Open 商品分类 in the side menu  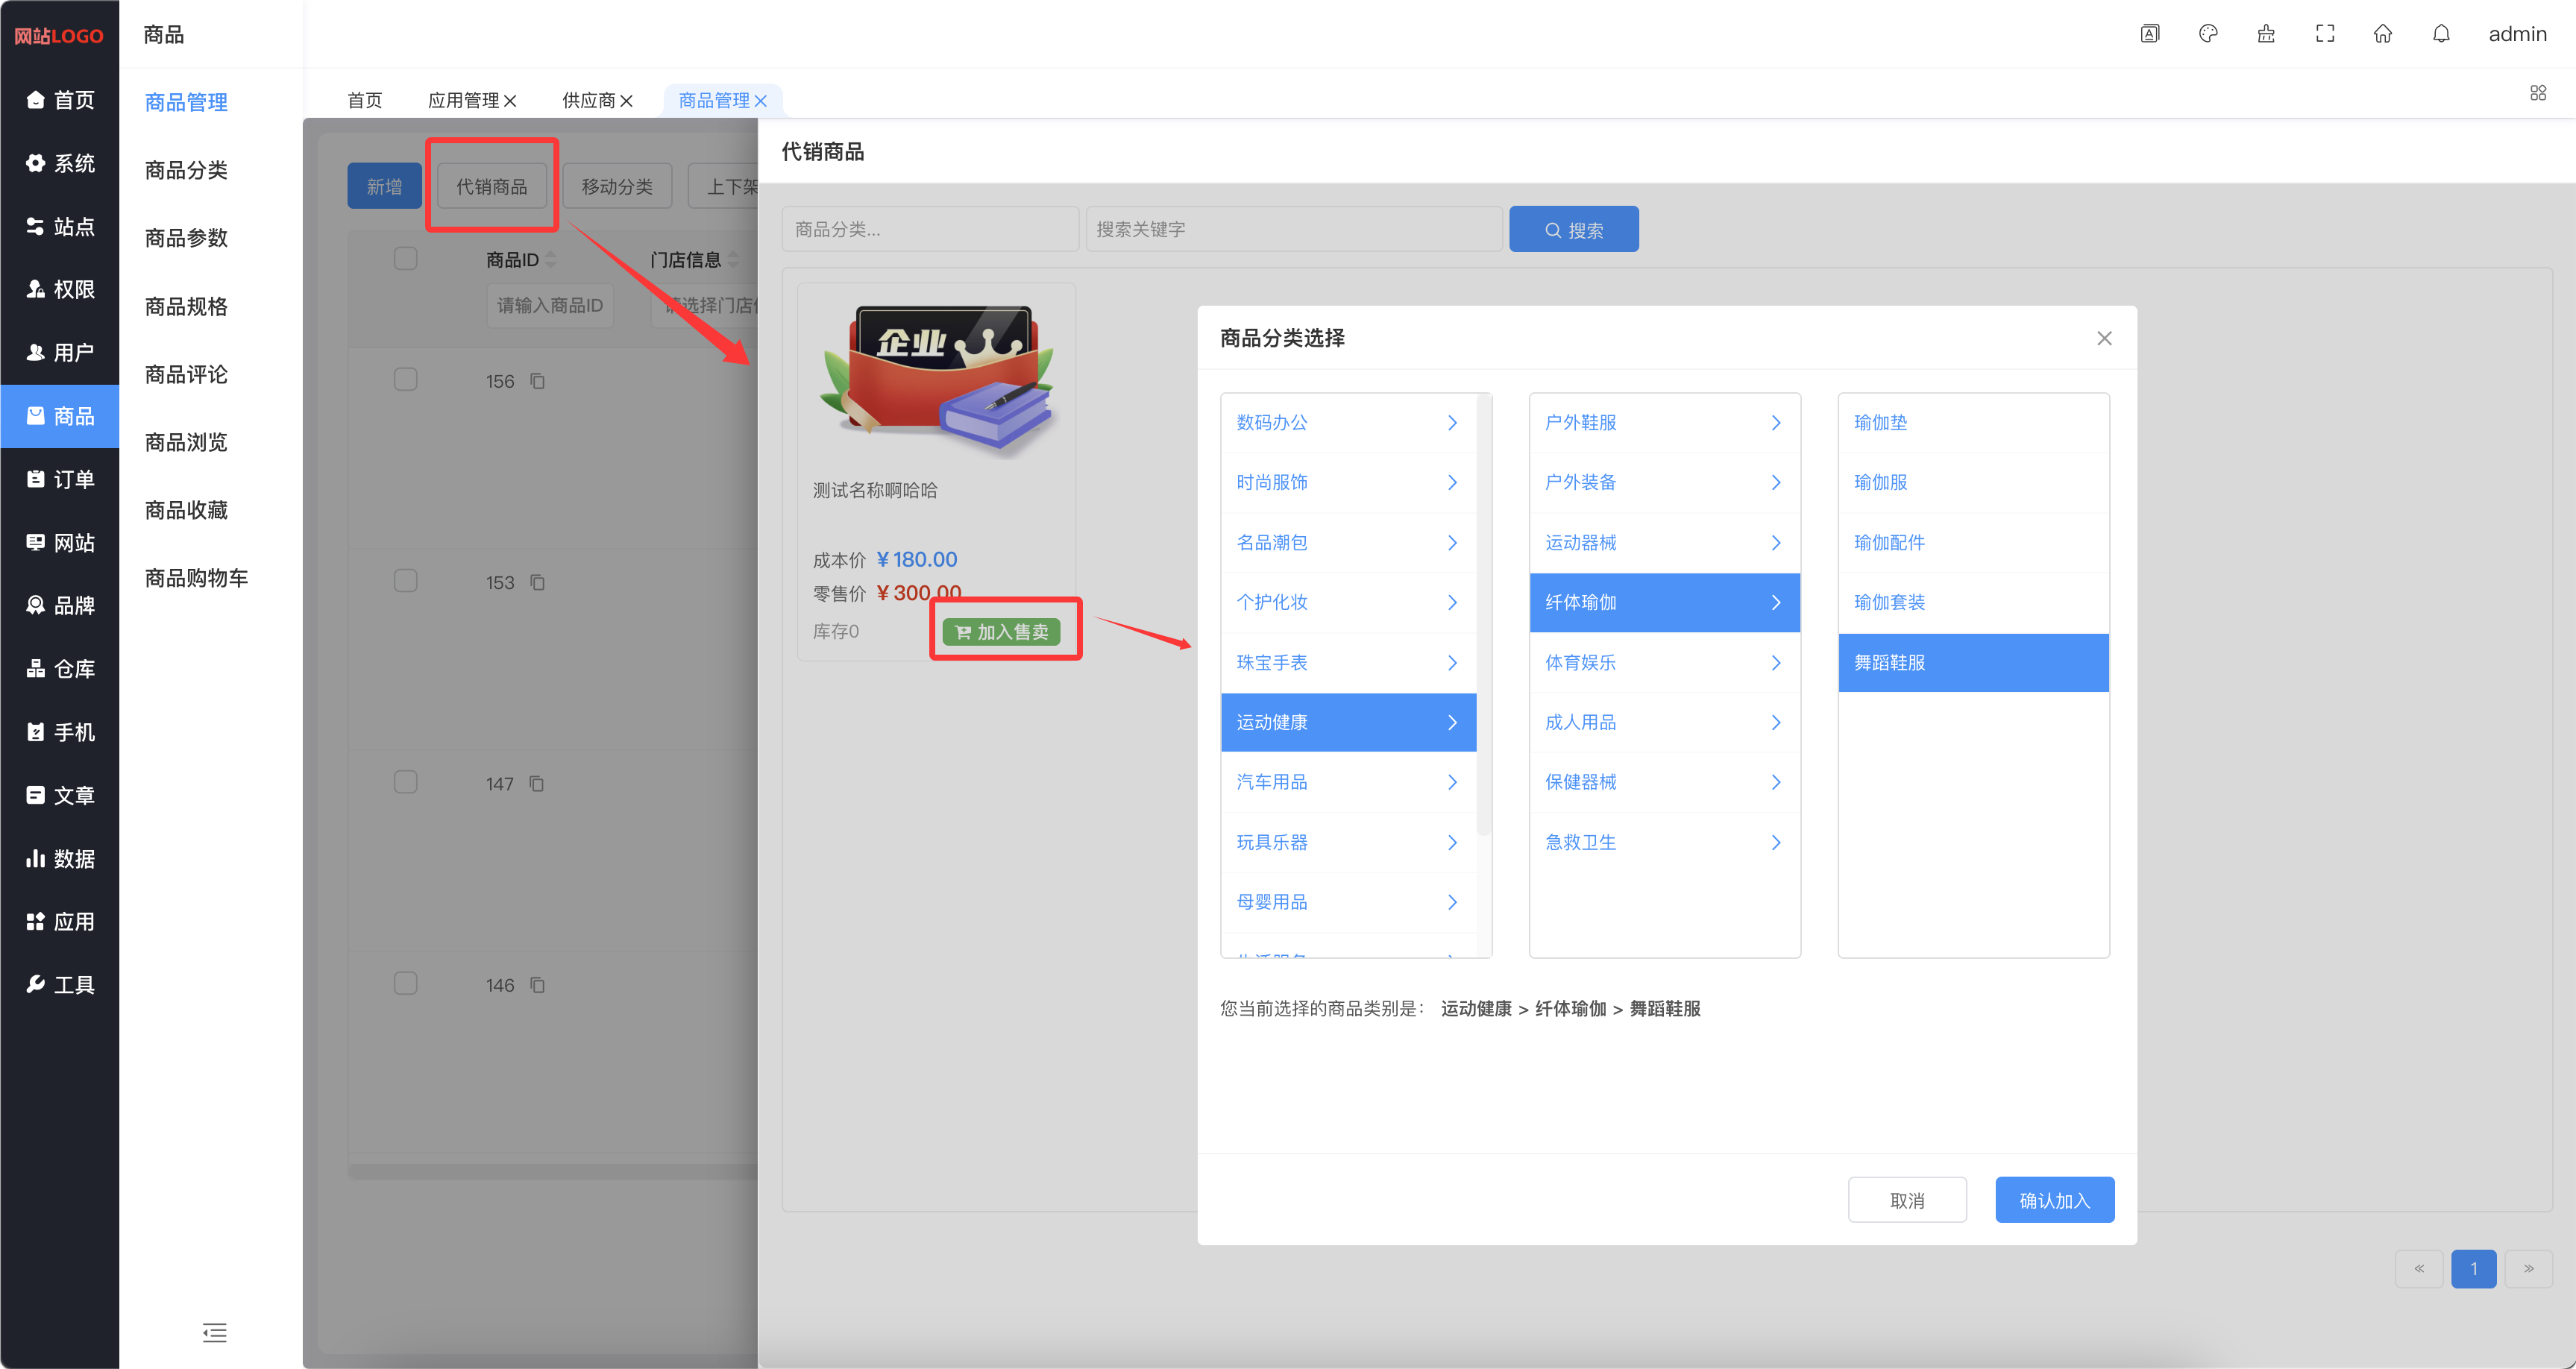click(186, 170)
